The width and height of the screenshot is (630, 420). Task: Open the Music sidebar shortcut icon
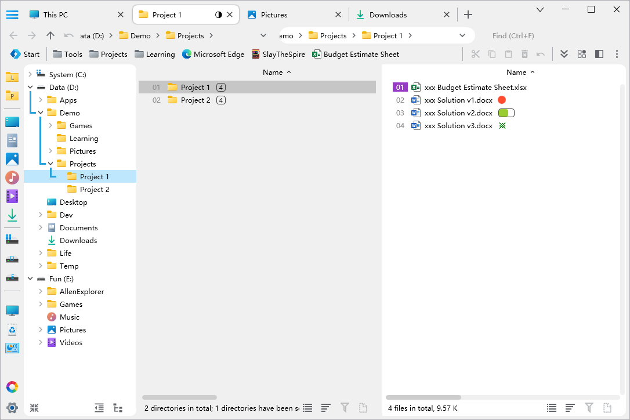[x=12, y=178]
